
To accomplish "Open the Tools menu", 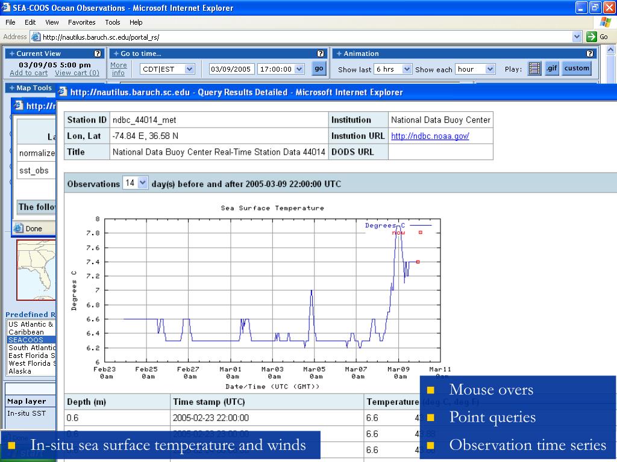I will 113,22.
